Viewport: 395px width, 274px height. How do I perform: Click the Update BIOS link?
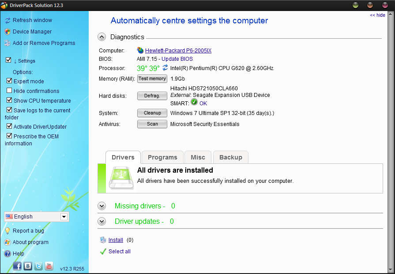tap(177, 59)
